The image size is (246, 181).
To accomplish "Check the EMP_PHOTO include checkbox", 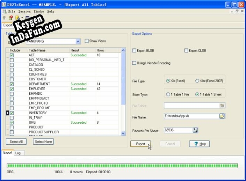I will point(12,103).
